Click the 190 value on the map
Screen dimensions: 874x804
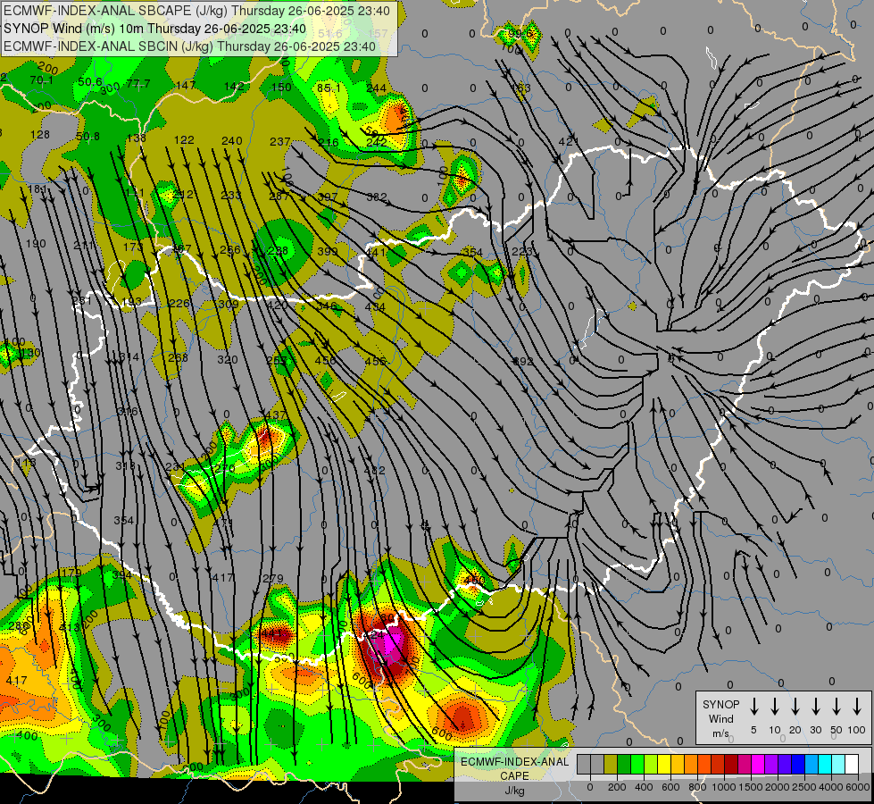point(36,243)
